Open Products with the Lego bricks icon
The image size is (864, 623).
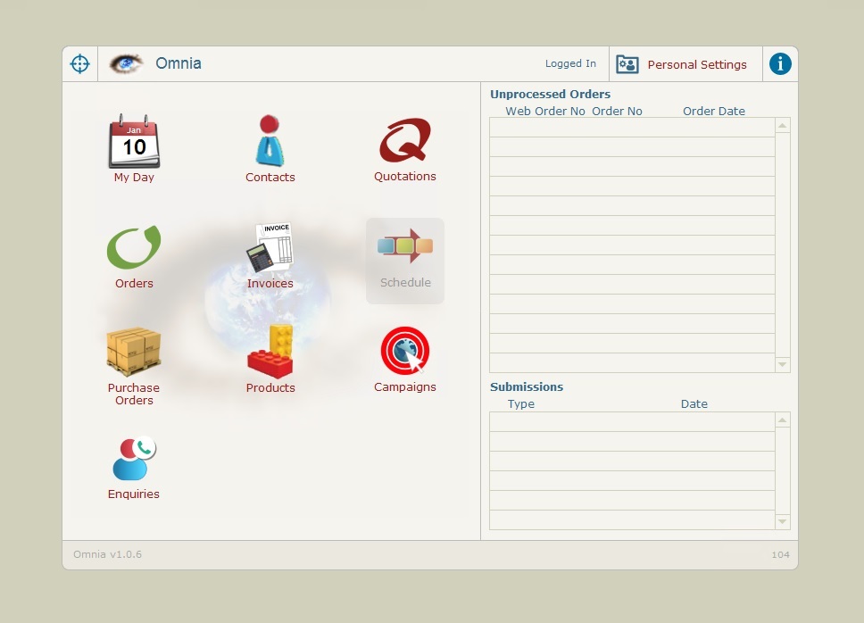(270, 353)
